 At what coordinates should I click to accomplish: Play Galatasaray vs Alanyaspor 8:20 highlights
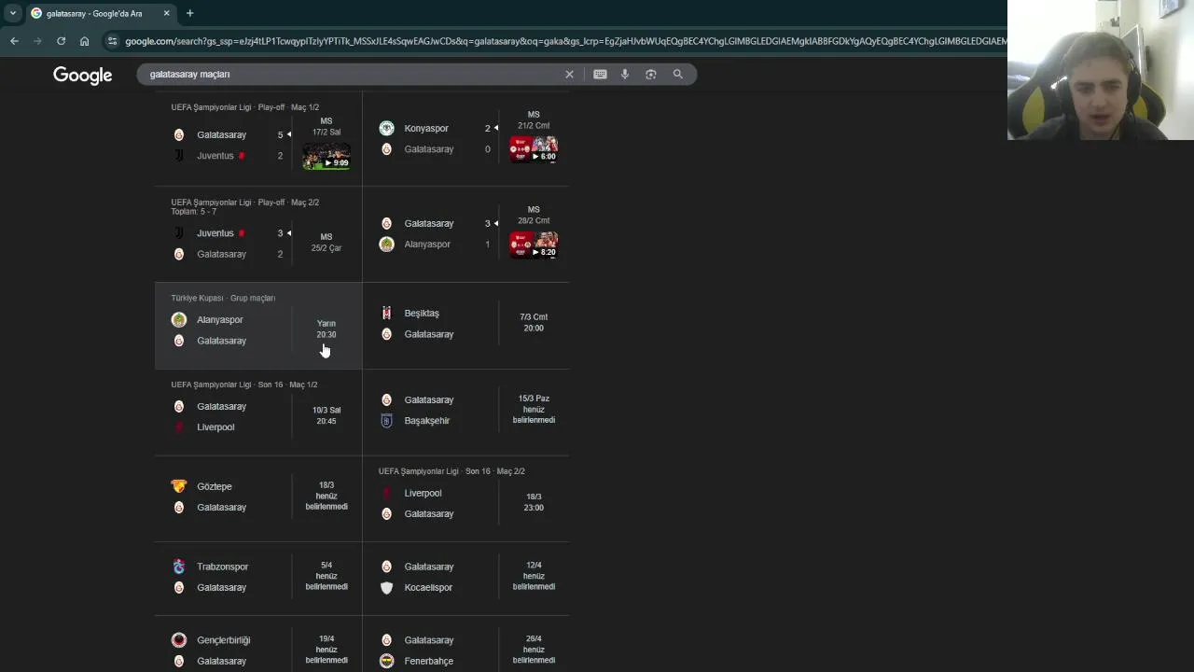[534, 245]
